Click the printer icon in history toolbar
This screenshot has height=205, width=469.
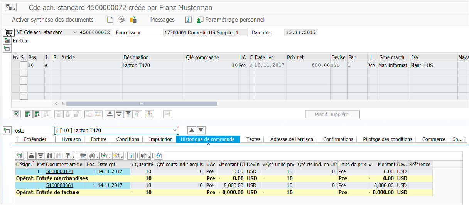[83, 156]
